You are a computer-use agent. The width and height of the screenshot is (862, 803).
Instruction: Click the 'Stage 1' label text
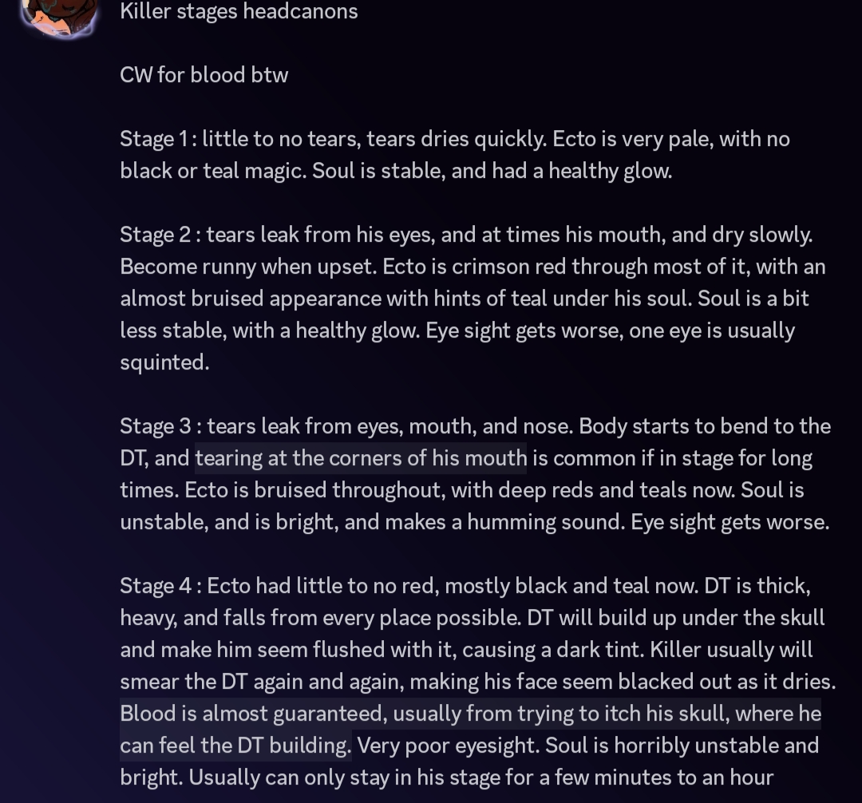point(156,139)
